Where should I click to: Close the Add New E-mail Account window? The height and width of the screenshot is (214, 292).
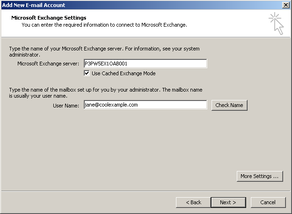click(285, 5)
